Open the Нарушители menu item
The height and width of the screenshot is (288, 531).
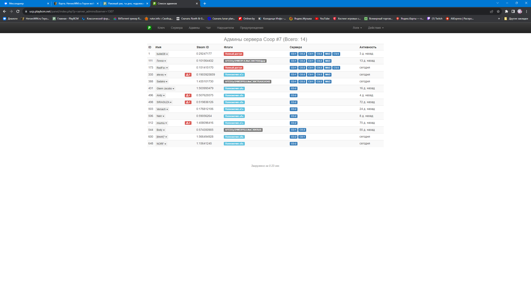(225, 28)
